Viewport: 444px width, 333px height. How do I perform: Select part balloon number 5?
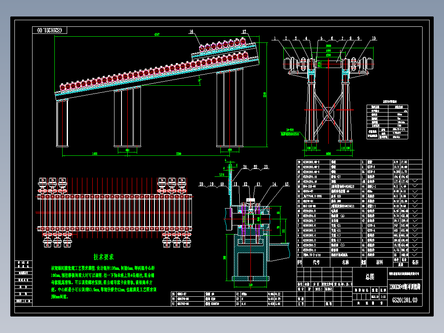(321, 38)
